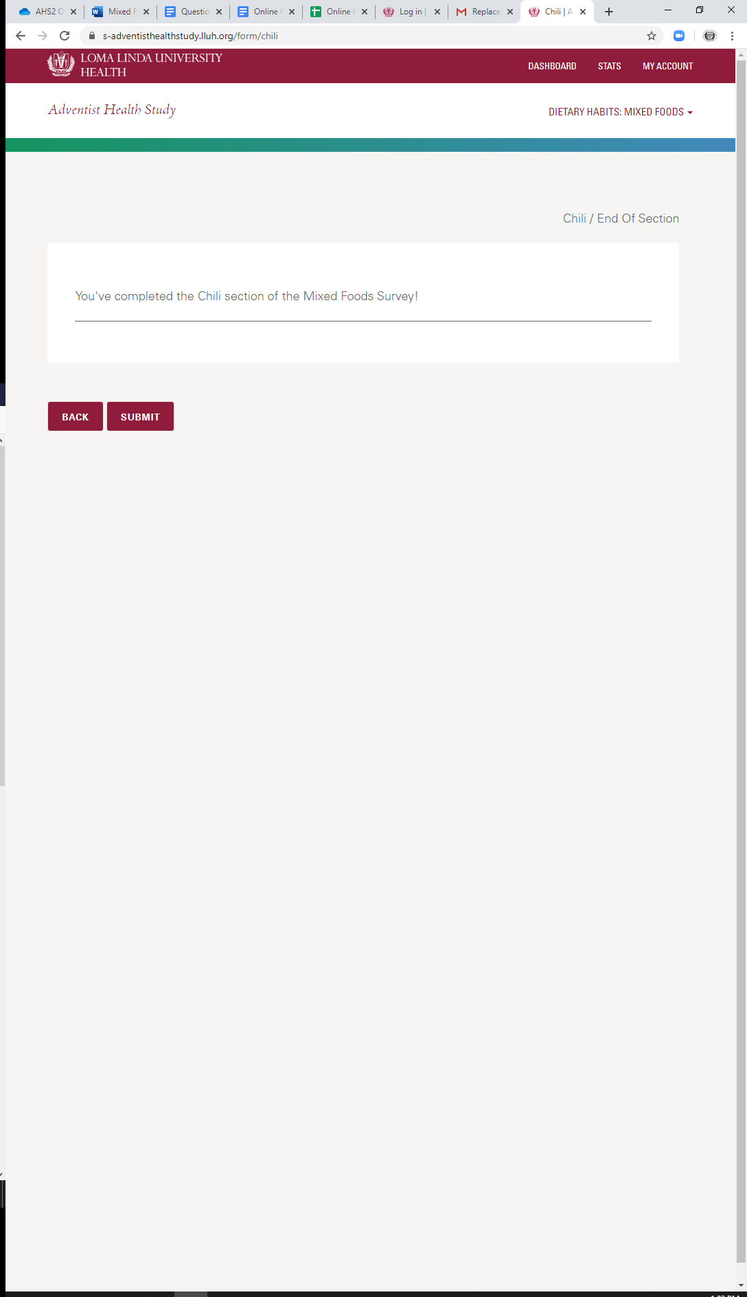Click the address bar URL field

[x=371, y=36]
